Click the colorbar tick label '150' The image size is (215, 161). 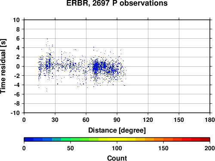(x=163, y=148)
